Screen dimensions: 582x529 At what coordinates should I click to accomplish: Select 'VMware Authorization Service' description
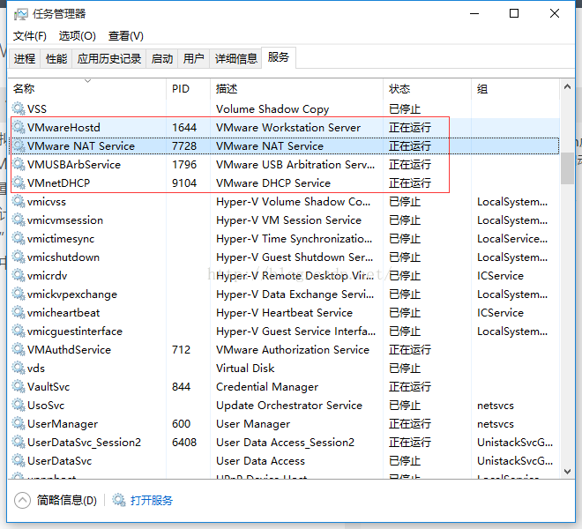click(293, 350)
